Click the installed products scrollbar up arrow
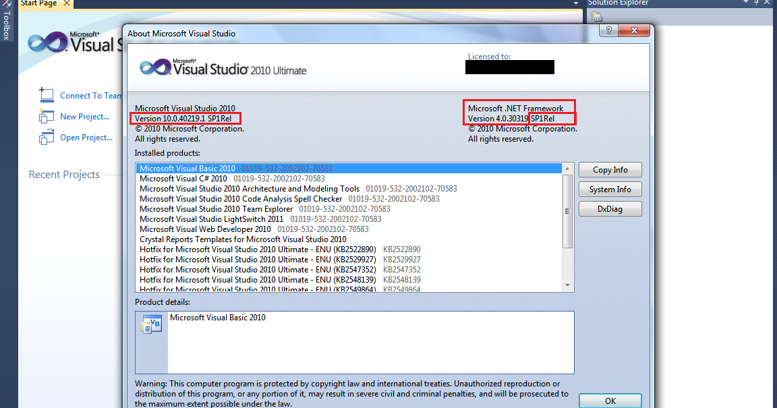777x408 pixels. pyautogui.click(x=567, y=169)
